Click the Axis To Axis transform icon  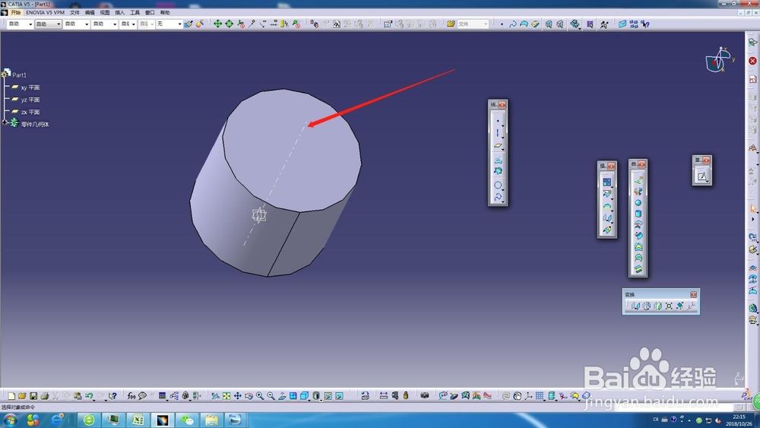click(x=691, y=306)
